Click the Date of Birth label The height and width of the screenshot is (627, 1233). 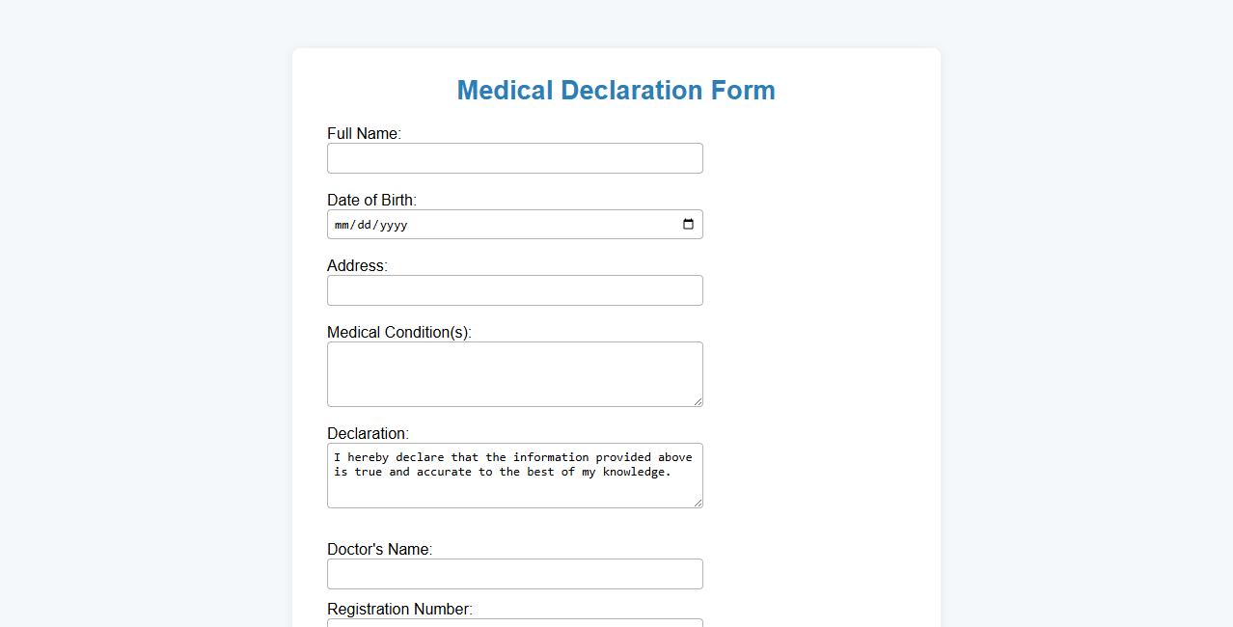(371, 200)
